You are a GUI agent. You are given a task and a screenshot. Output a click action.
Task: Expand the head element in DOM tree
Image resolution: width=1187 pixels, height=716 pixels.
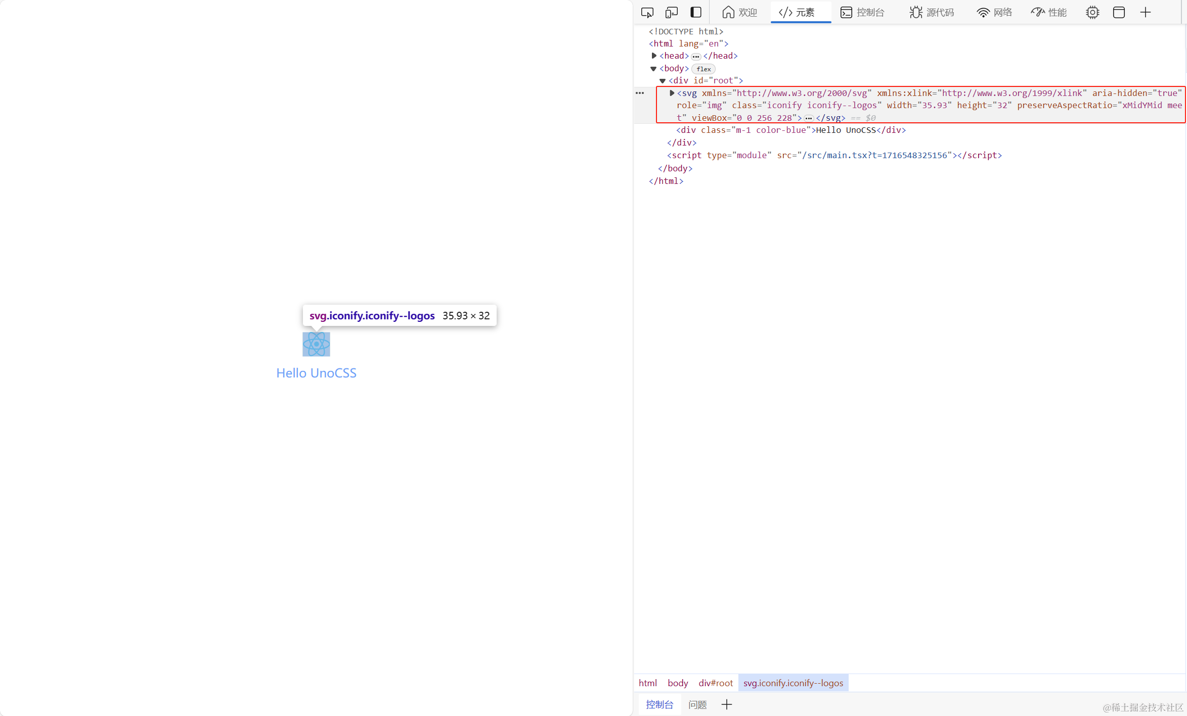(654, 56)
